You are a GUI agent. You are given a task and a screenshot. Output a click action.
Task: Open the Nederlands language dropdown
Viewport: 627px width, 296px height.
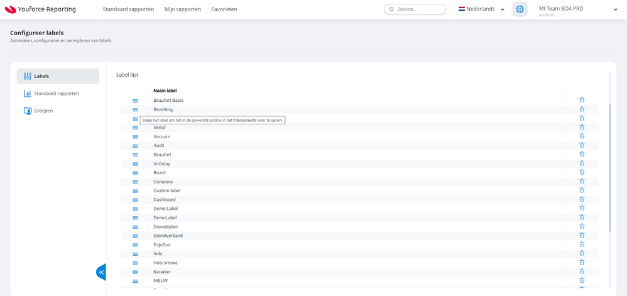tap(482, 9)
